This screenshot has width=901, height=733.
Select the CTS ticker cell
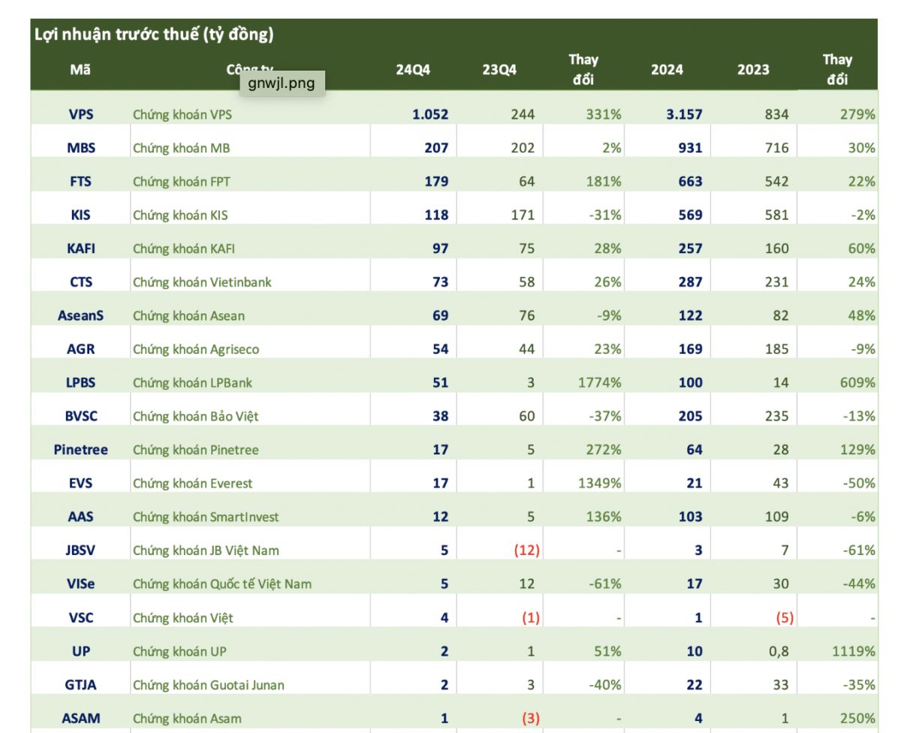80,282
